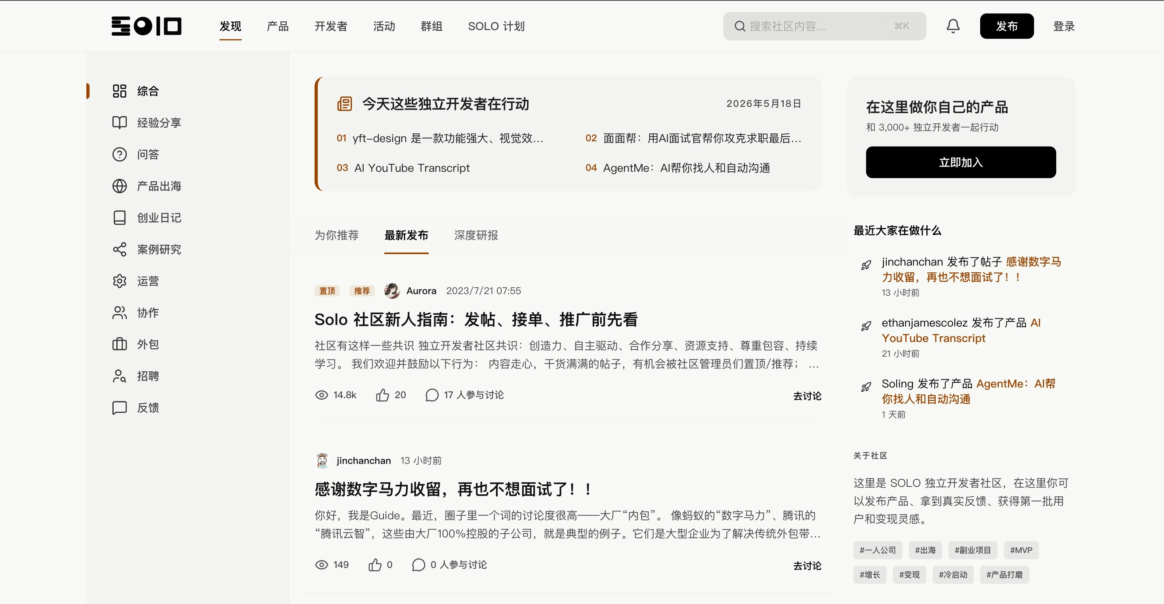The height and width of the screenshot is (604, 1164).
Task: Go to 开发者 in top navigation
Action: pyautogui.click(x=331, y=26)
